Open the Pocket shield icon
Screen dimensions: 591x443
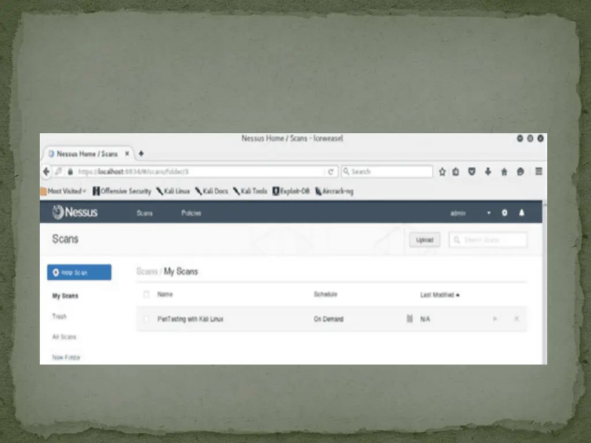pos(472,172)
